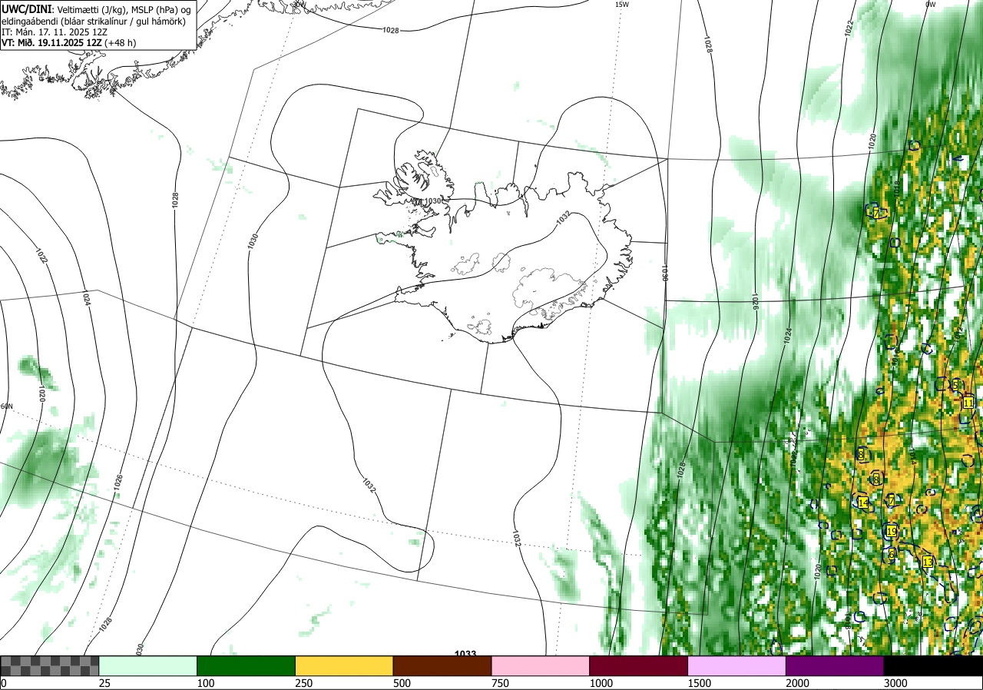Screen dimensions: 983x690
Task: Pick the maroon 1000–1500 legend swatch
Action: (639, 665)
